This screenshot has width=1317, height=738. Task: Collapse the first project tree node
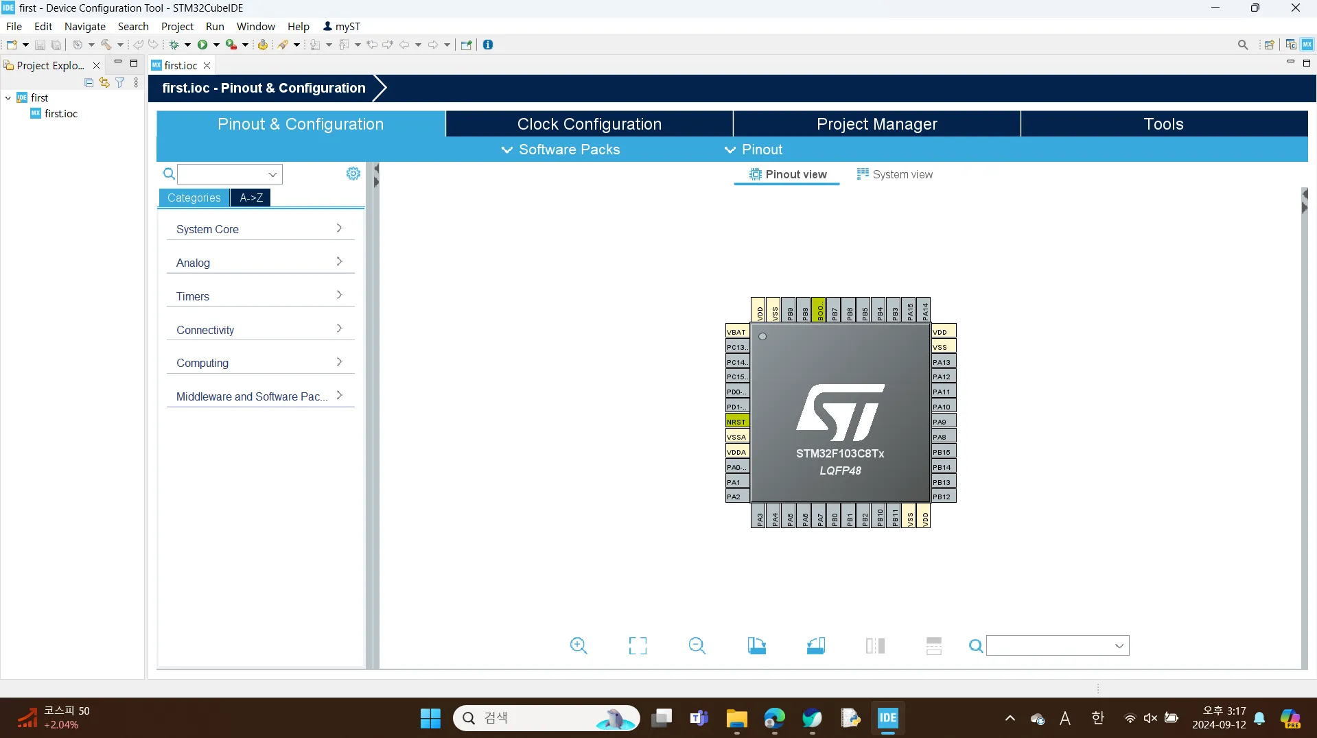pos(8,98)
